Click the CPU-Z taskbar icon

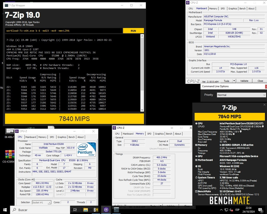pos(106,210)
